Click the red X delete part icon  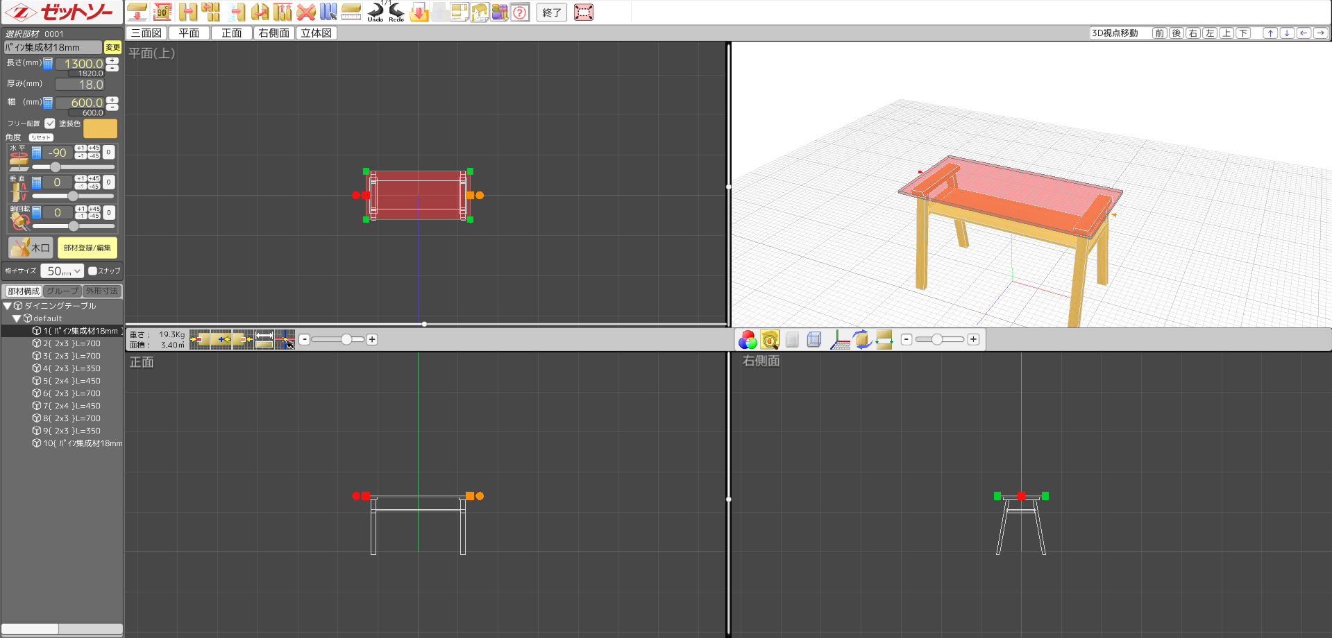305,12
